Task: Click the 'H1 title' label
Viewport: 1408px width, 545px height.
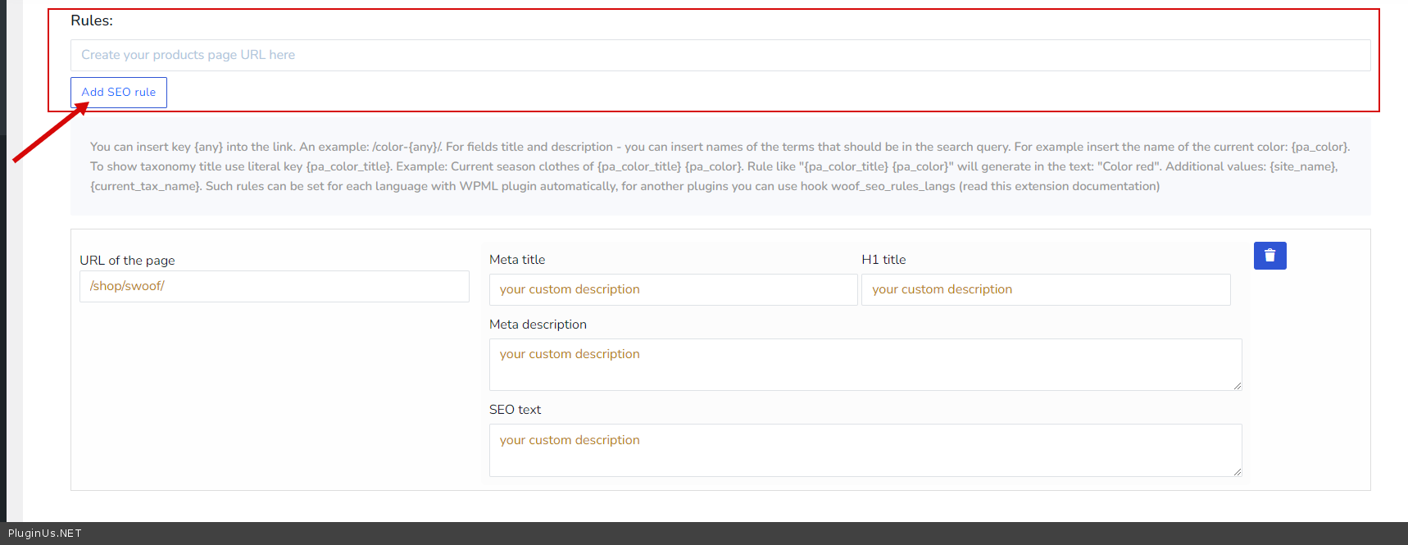Action: pyautogui.click(x=883, y=260)
